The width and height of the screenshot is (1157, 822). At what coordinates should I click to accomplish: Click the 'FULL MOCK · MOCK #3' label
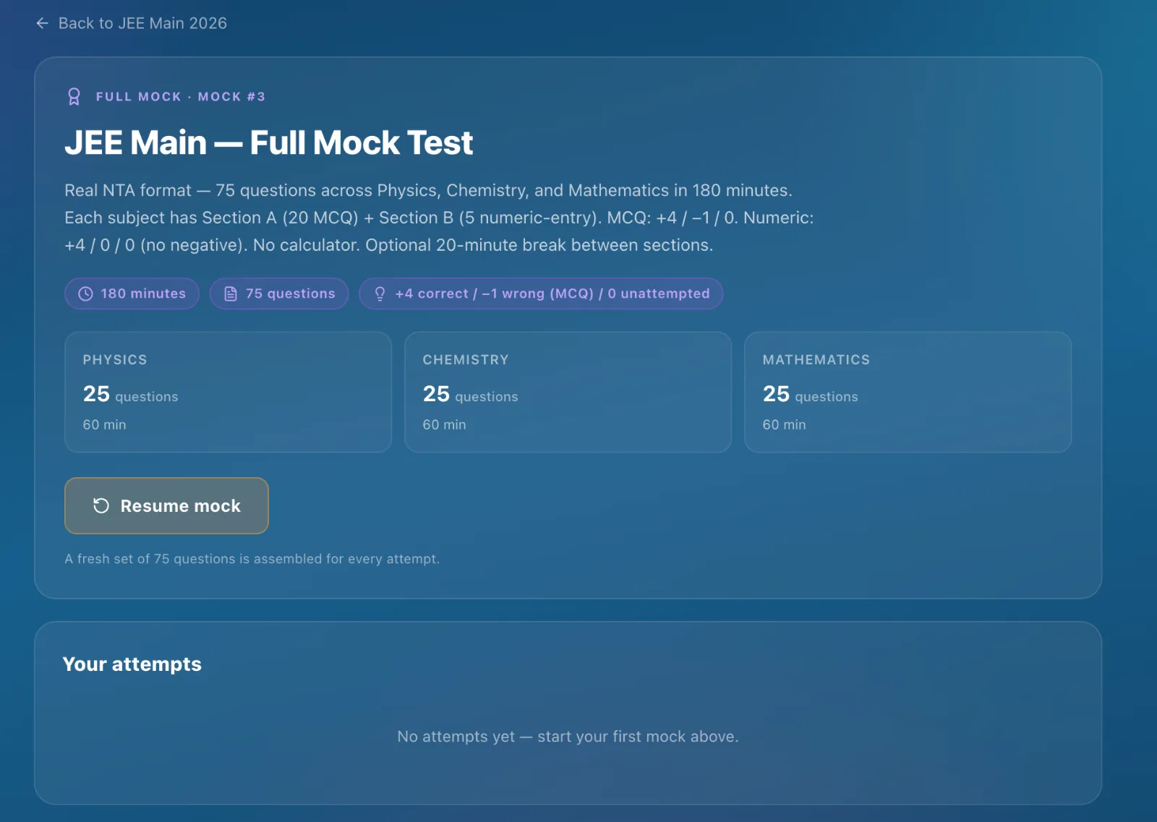click(181, 97)
